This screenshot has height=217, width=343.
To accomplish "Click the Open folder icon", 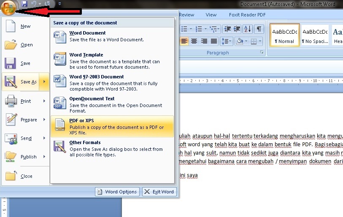I will point(11,44).
